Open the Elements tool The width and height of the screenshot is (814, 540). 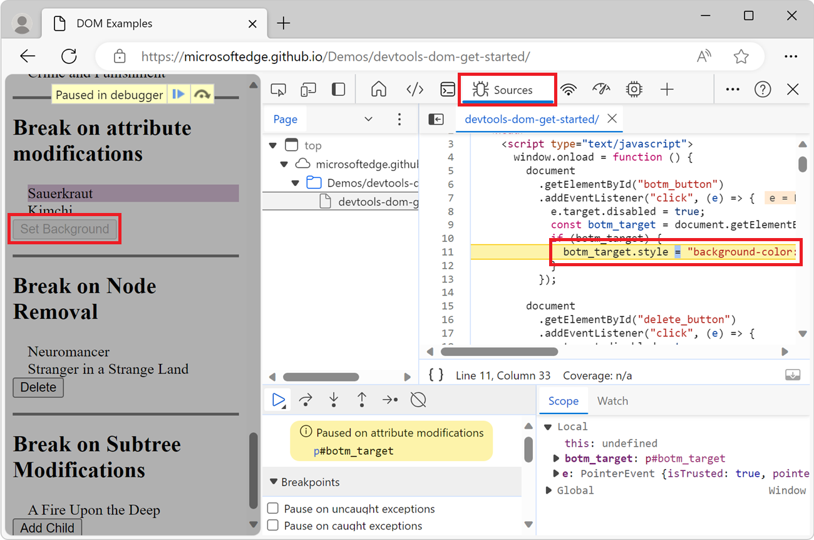415,89
